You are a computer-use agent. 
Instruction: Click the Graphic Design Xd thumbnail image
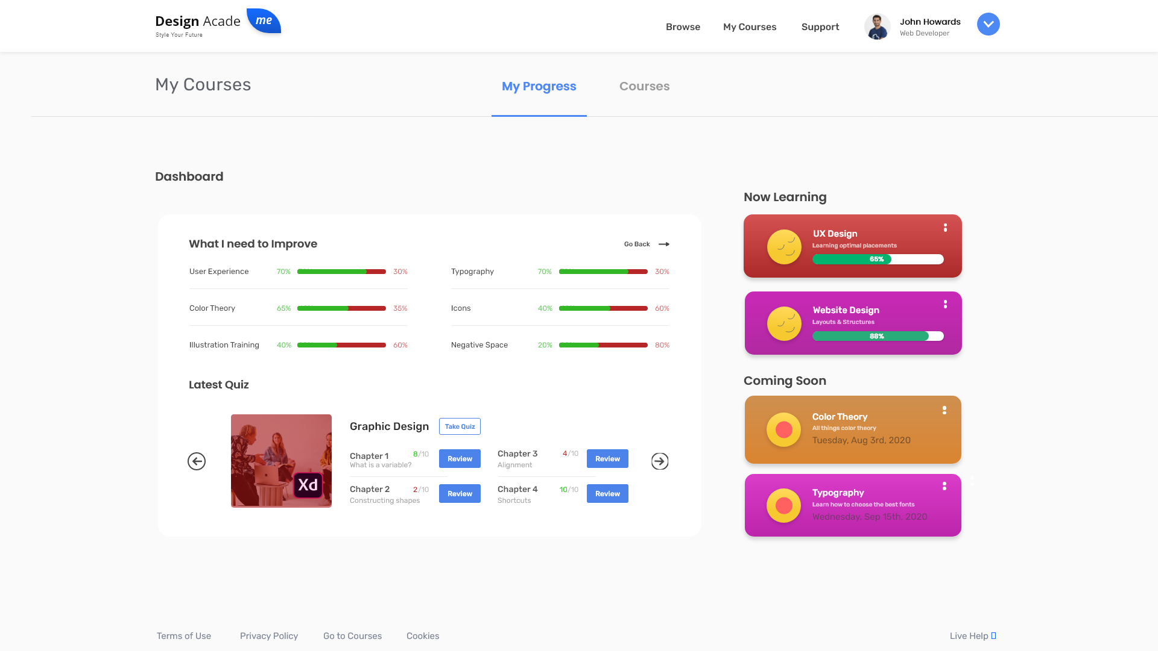[281, 461]
